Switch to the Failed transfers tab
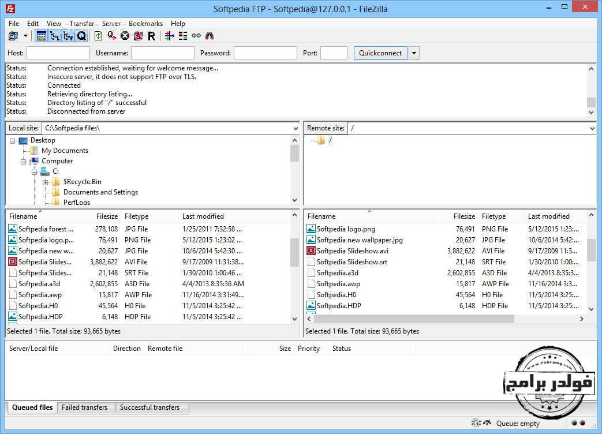 [x=84, y=407]
